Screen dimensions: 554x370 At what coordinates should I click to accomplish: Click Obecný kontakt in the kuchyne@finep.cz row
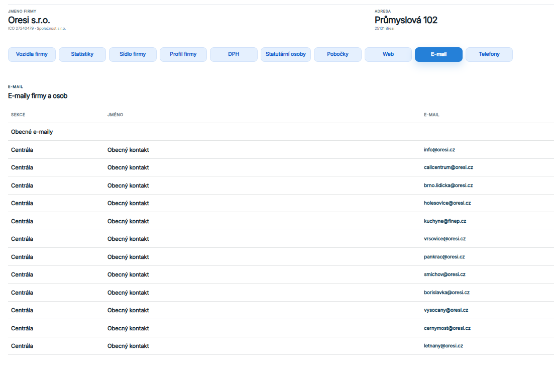128,221
